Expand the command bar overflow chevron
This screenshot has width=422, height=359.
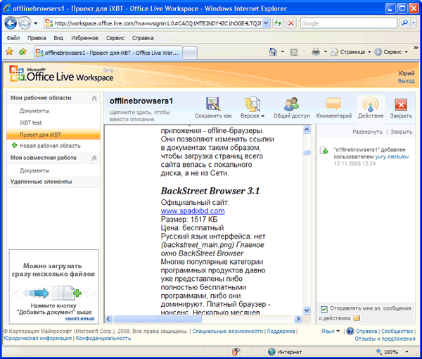(416, 48)
